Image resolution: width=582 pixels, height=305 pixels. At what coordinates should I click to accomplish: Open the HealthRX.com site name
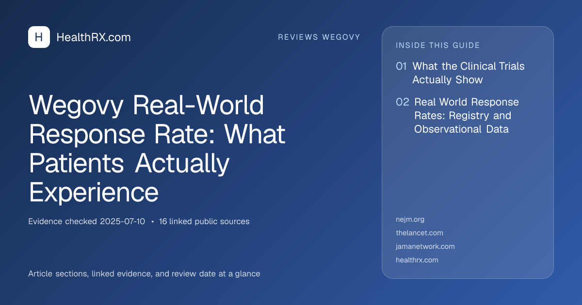(x=94, y=37)
